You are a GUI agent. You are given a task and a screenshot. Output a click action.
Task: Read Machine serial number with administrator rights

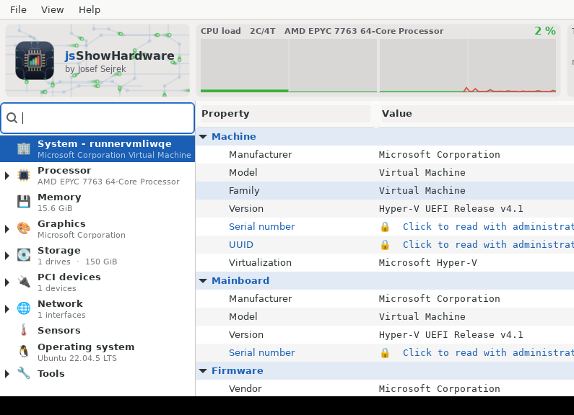pos(488,226)
